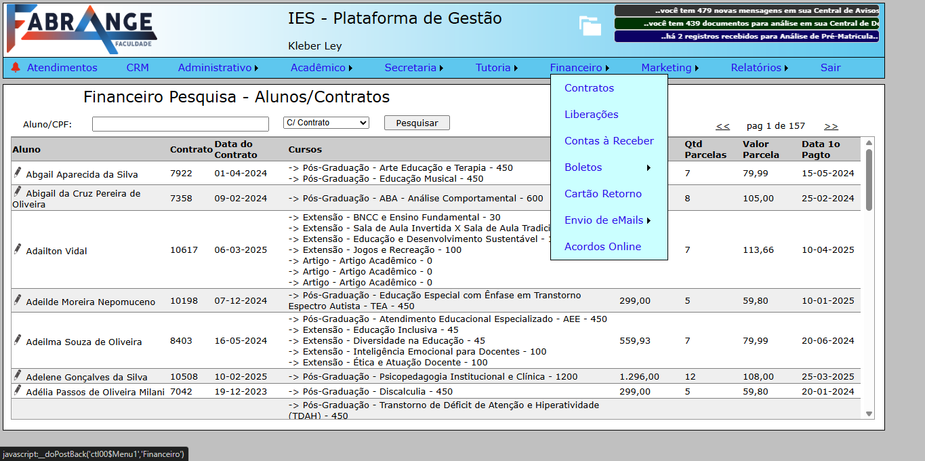Click the edit pencil for Adeilma Souza de Oliveira
This screenshot has height=461, width=925.
coord(18,340)
